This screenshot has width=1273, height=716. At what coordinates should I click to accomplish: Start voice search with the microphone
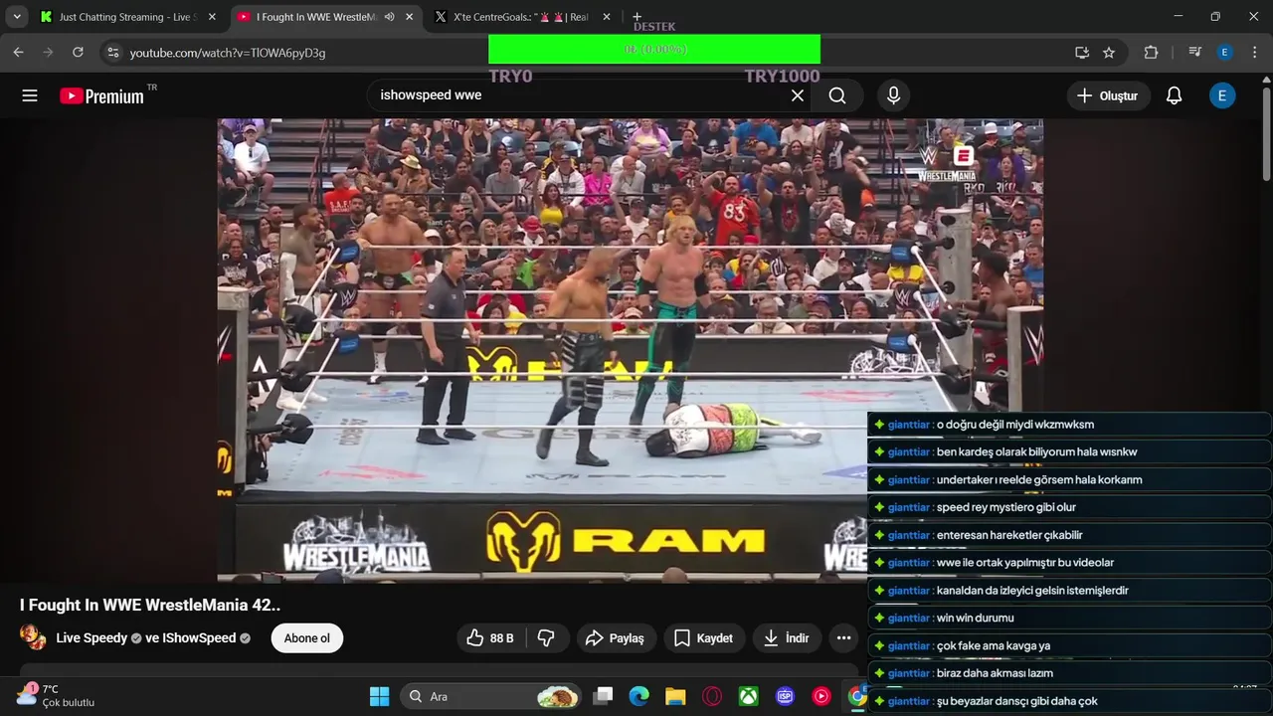tap(893, 95)
